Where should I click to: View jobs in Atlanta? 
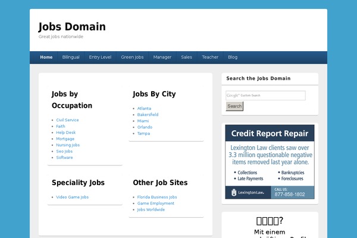[x=144, y=108]
